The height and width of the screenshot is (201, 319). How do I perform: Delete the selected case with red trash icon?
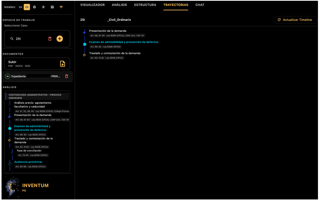click(50, 39)
